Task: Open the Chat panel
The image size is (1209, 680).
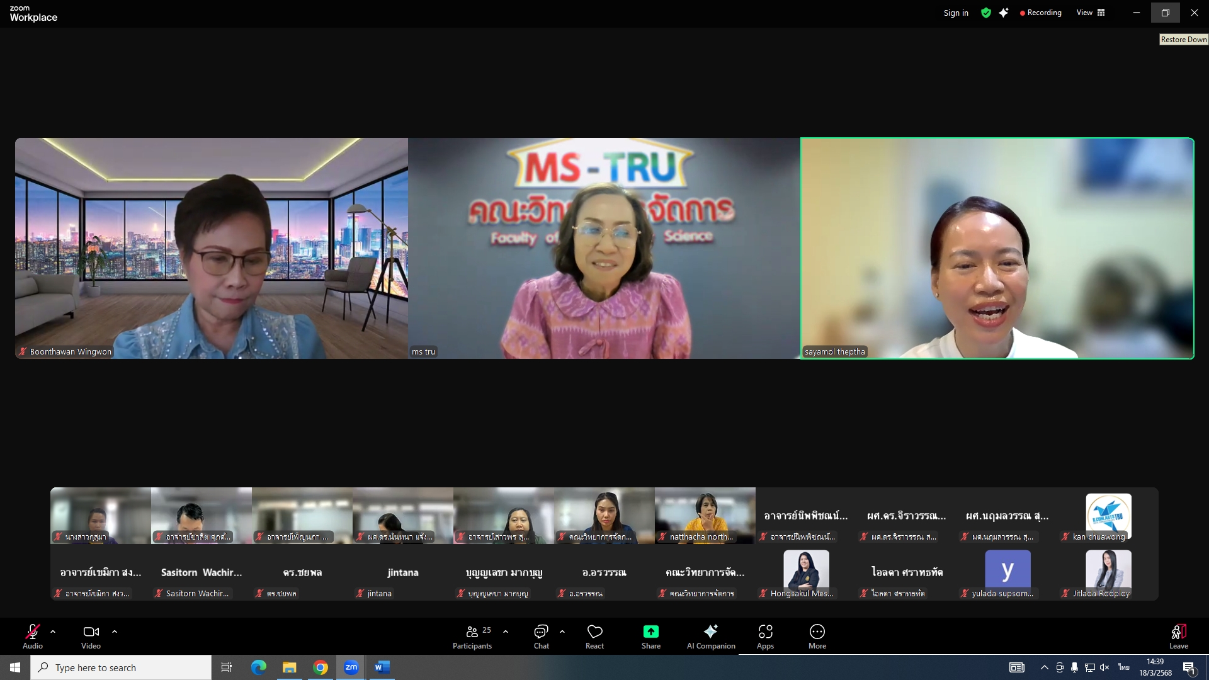Action: (541, 632)
